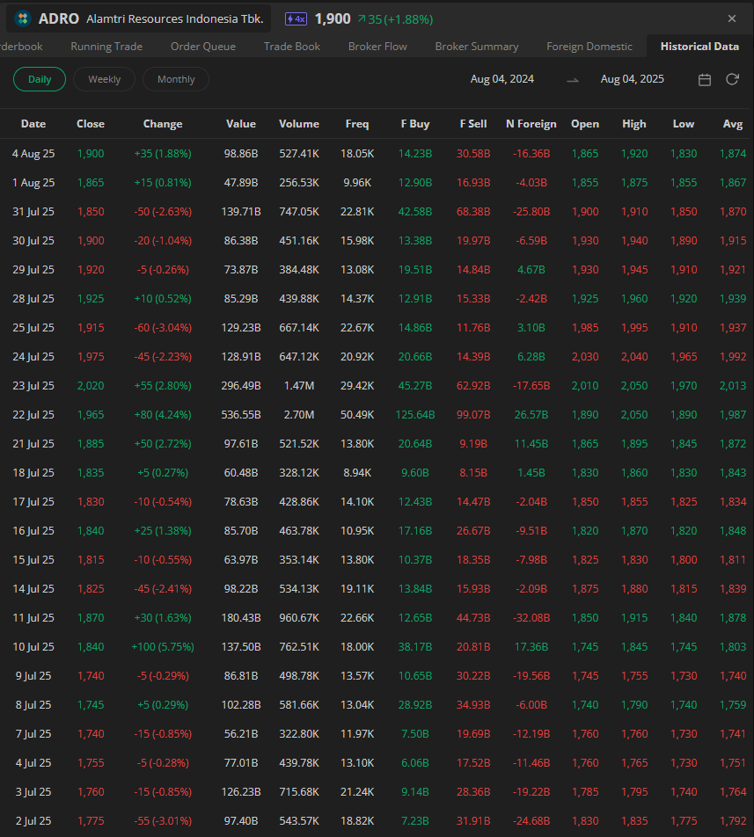Click the '1.47M' volume cell
Screen dimensions: 754x837
coord(299,386)
